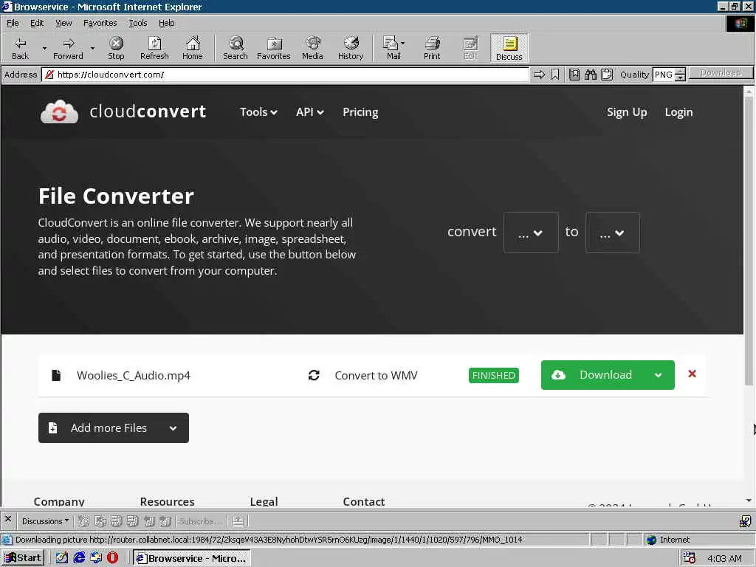
Task: Click the page vertical scrollbar
Action: coord(749,241)
